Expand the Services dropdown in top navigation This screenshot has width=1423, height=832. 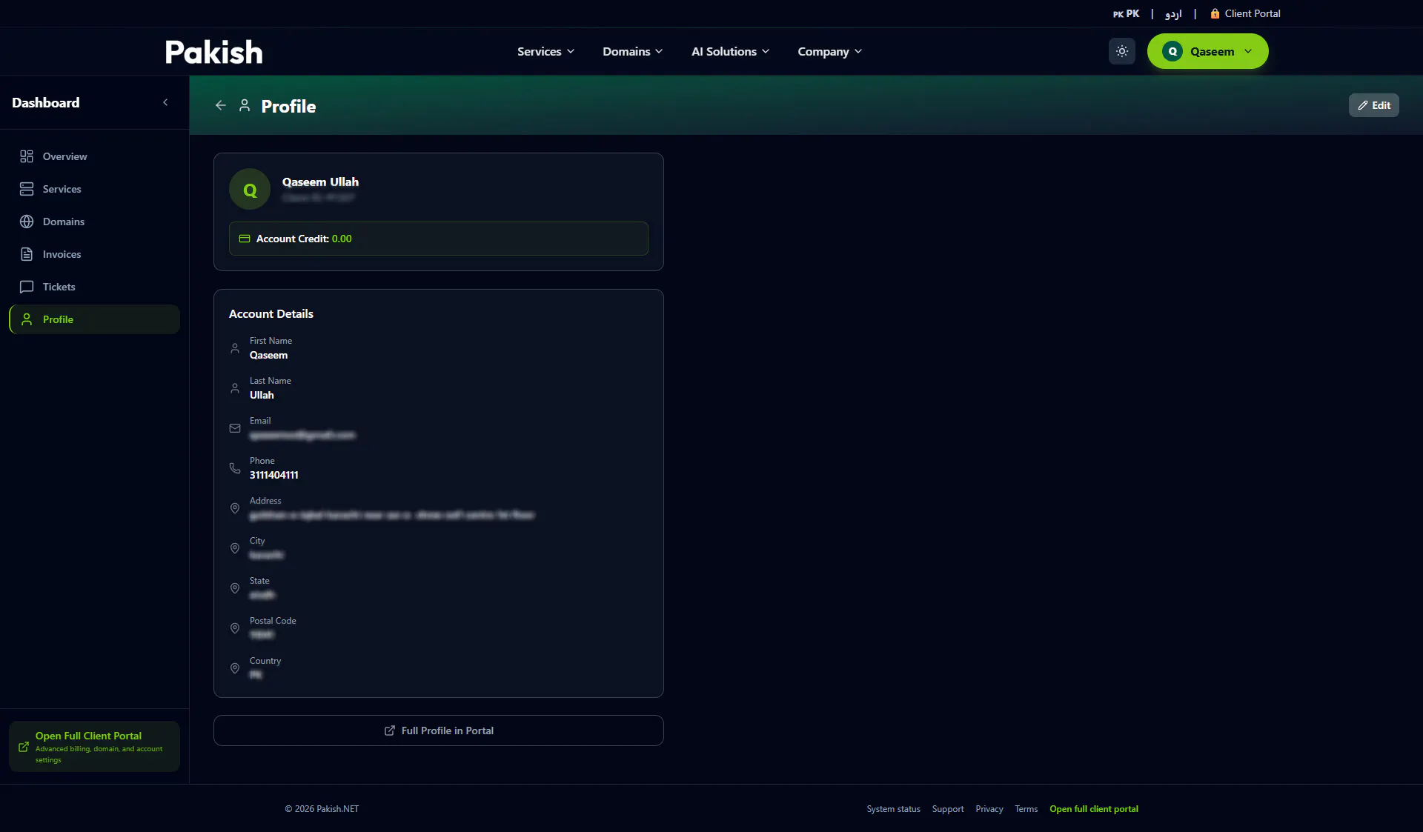click(545, 51)
